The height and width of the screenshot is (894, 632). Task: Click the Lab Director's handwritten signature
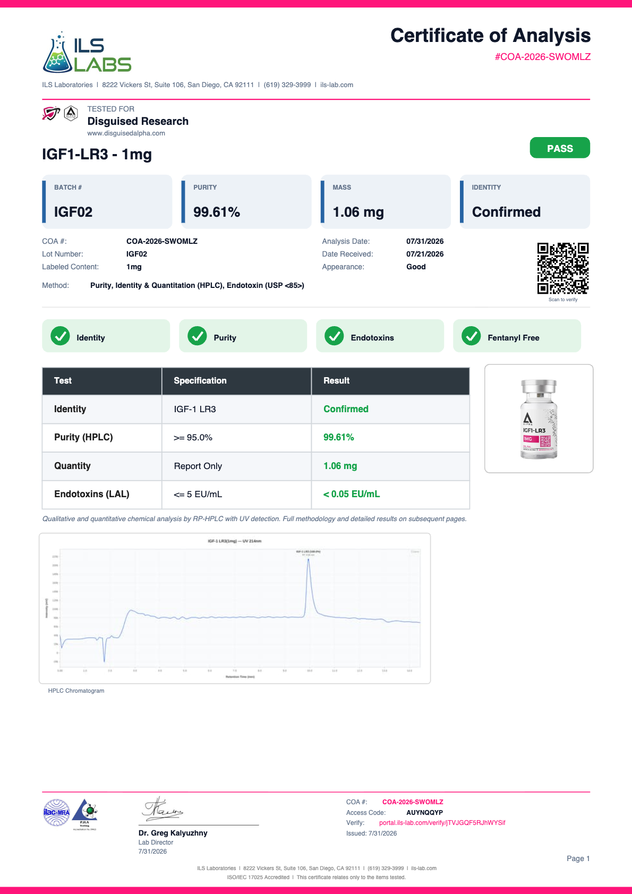click(163, 808)
